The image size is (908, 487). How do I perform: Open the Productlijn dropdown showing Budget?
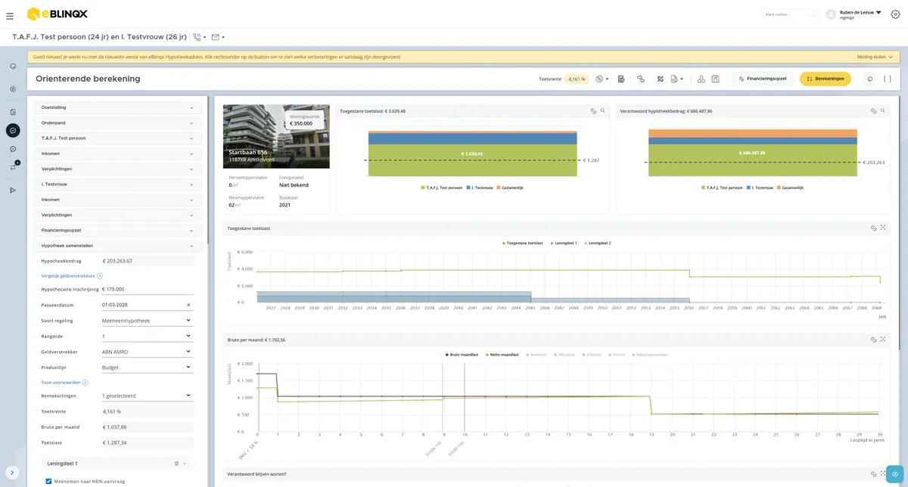[x=146, y=368]
